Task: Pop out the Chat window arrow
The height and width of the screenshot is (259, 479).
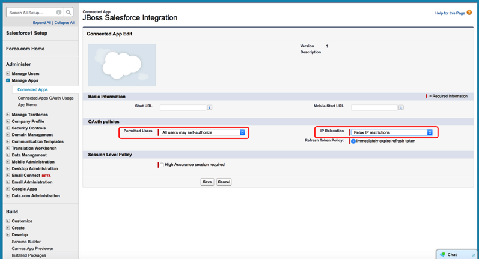Action: 474,255
